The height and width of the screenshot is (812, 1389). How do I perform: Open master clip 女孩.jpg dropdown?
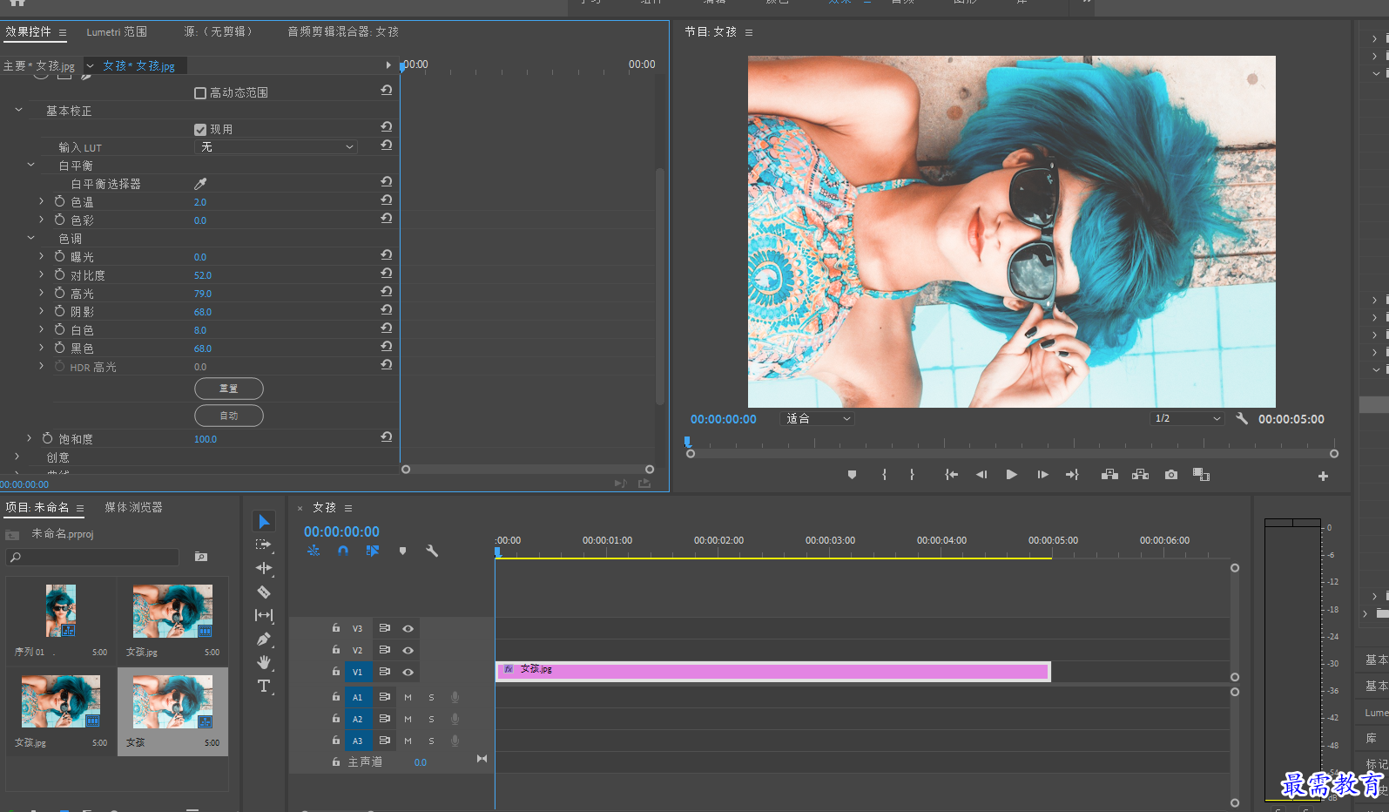89,65
